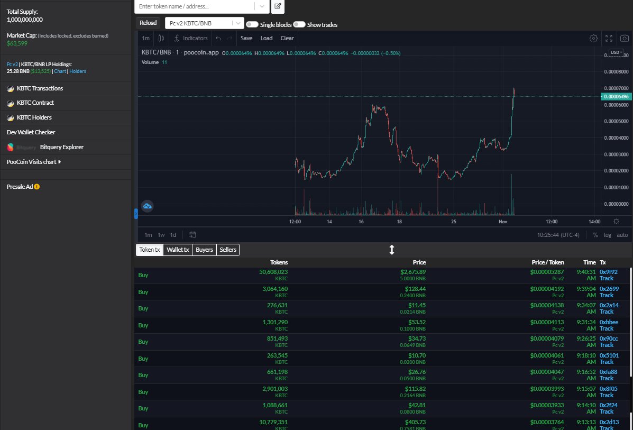Select the 1w range at chart bottom
Image resolution: width=633 pixels, height=430 pixels.
click(x=161, y=235)
